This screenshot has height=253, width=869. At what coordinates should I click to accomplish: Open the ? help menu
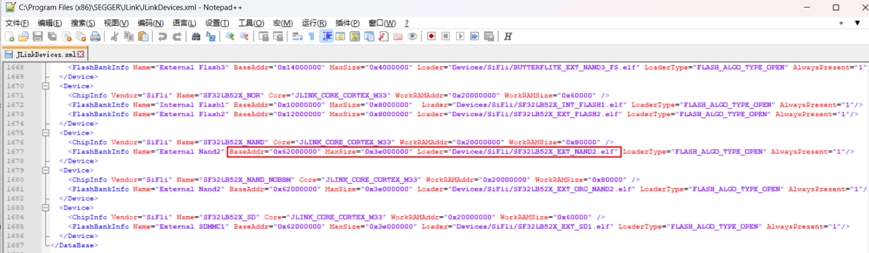(x=407, y=23)
